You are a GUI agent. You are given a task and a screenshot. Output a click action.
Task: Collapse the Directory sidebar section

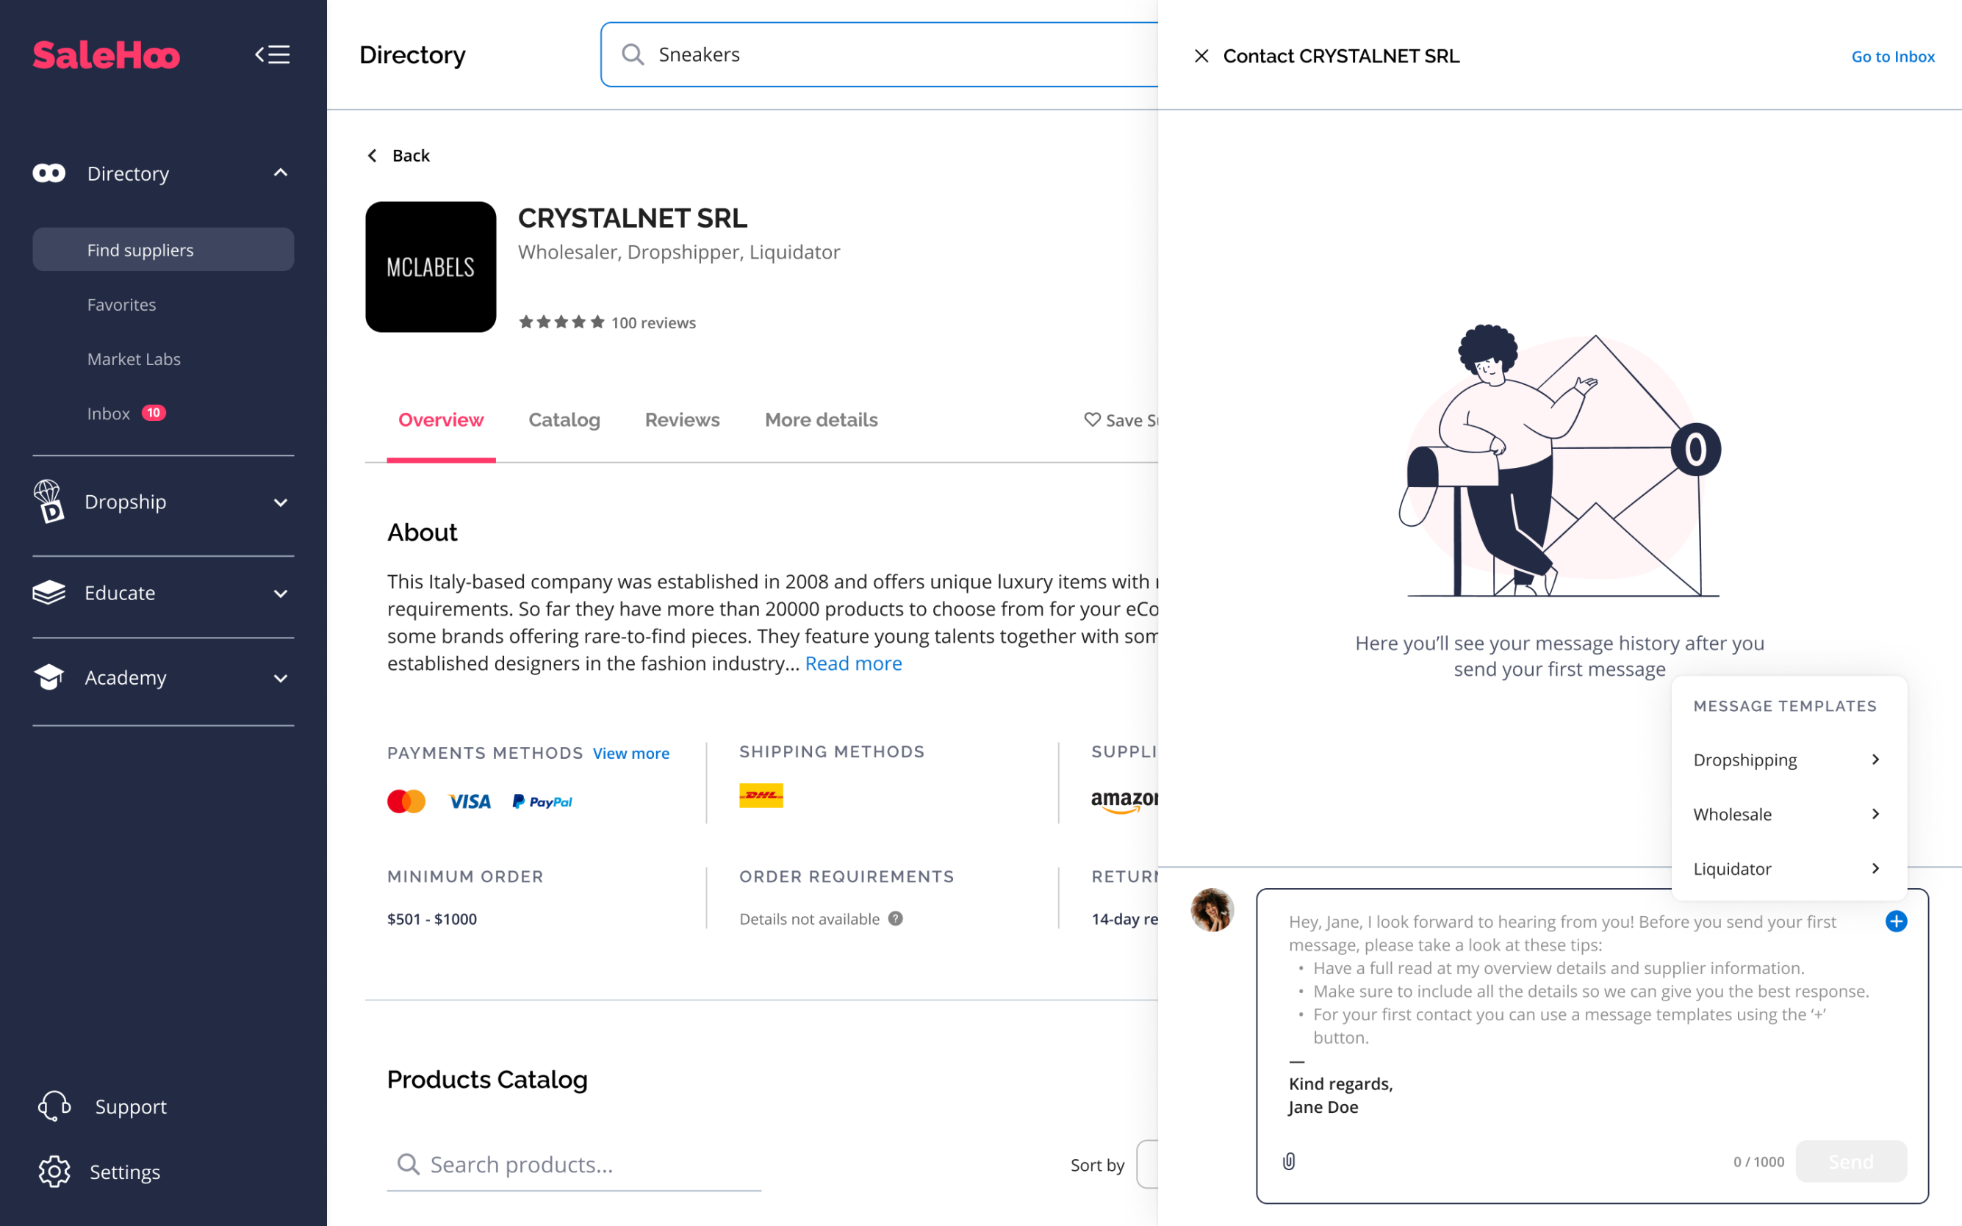click(x=281, y=173)
